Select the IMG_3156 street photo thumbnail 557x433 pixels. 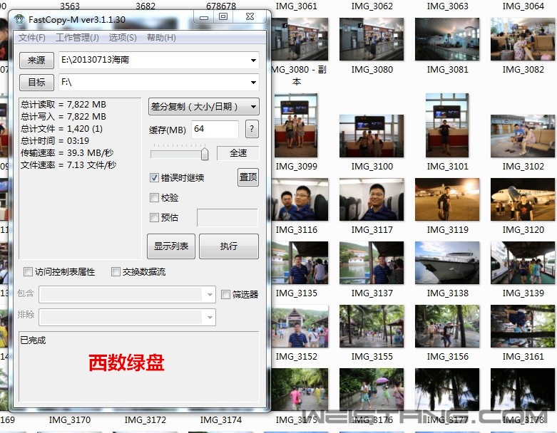[446, 327]
